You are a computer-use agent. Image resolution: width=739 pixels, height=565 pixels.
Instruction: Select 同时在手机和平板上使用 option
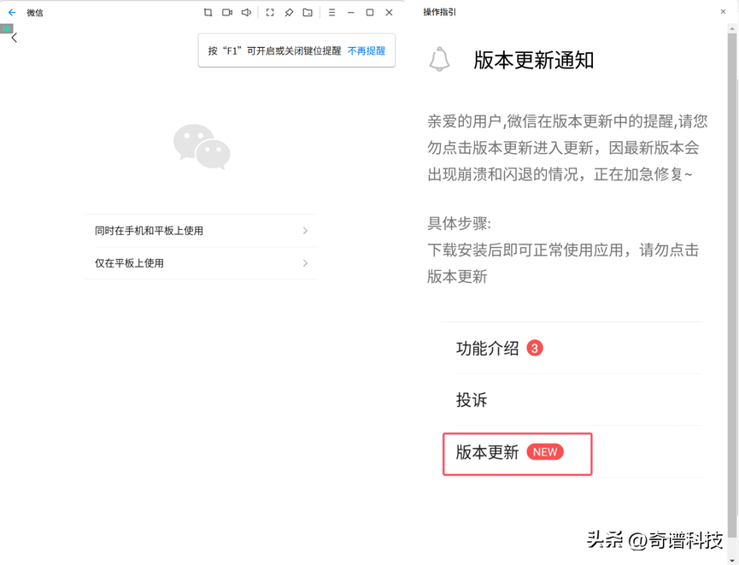[x=202, y=231]
